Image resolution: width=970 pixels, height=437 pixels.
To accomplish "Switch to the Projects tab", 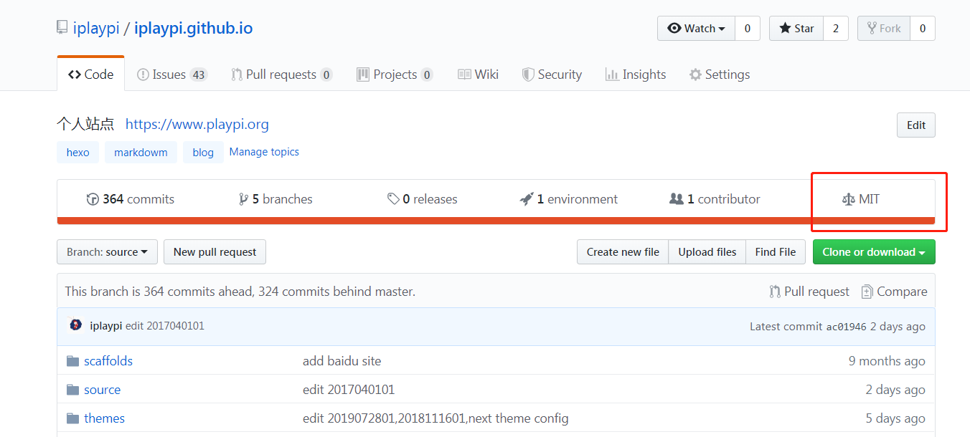I will tap(394, 75).
